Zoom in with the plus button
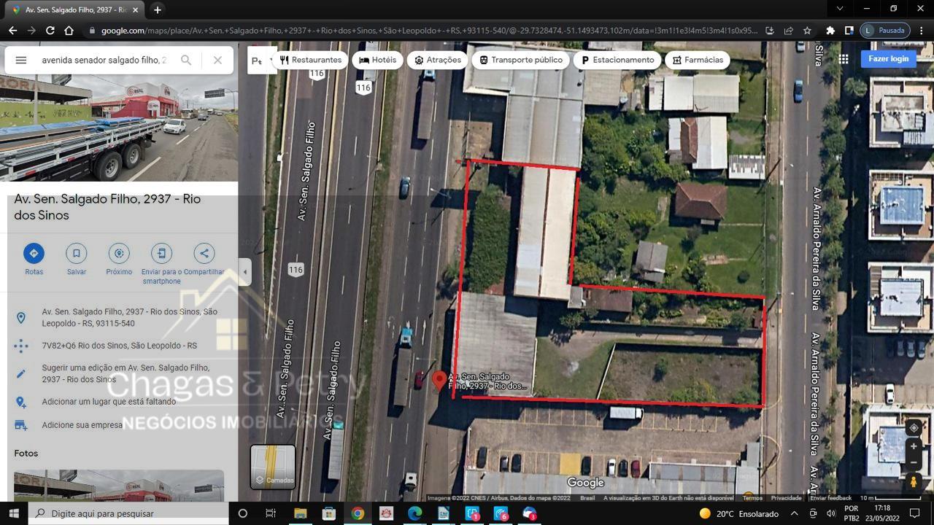Image resolution: width=934 pixels, height=525 pixels. tap(913, 446)
